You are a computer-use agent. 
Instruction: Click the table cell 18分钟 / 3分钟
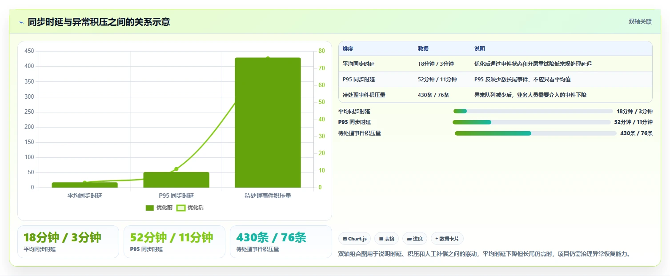coord(436,64)
